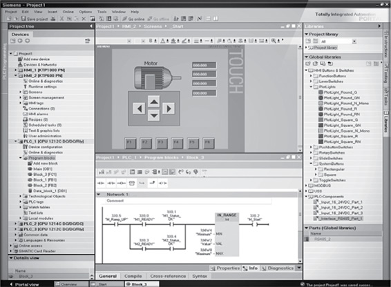Screen dimensions: 391x287
Task: Collapse the Global libraries section
Action: (x=307, y=57)
